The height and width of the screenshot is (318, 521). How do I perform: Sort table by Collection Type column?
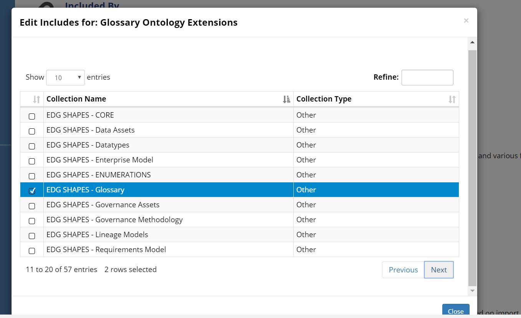[x=452, y=99]
